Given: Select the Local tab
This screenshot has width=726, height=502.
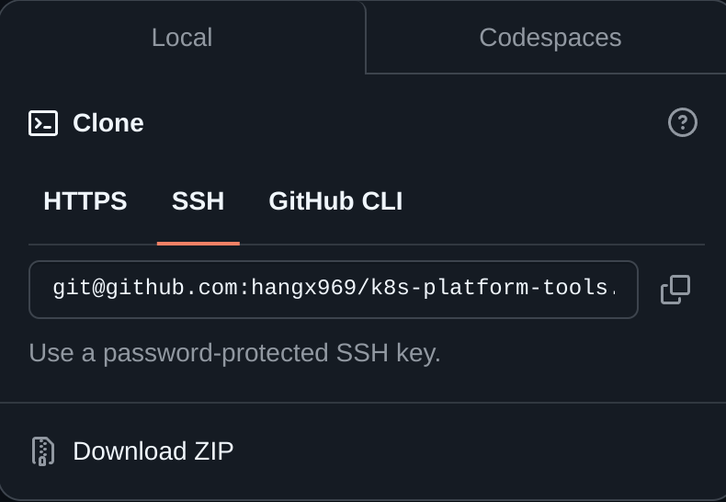Looking at the screenshot, I should point(182,37).
